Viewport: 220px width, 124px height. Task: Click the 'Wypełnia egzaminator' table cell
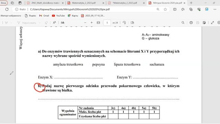point(68,113)
